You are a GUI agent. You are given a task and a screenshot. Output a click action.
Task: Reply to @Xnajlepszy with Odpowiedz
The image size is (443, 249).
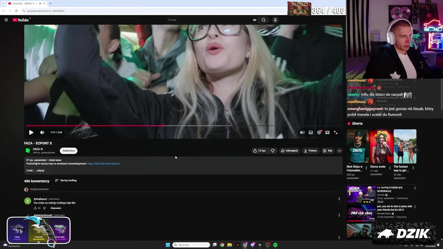pyautogui.click(x=56, y=208)
